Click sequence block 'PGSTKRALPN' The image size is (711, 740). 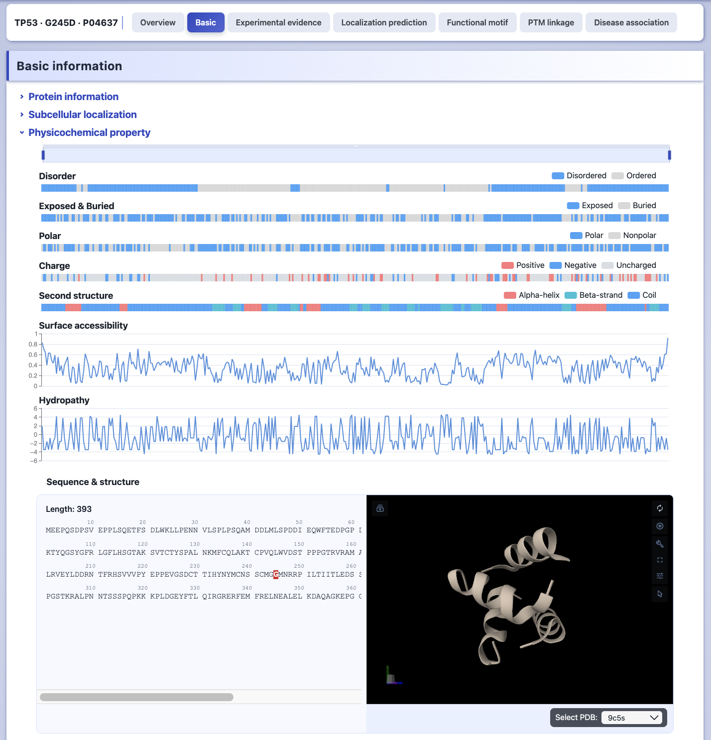(70, 597)
